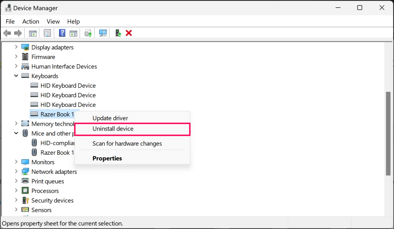Open the Action menu
The height and width of the screenshot is (229, 394).
coord(31,22)
